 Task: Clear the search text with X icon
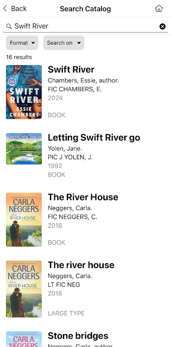[x=162, y=26]
